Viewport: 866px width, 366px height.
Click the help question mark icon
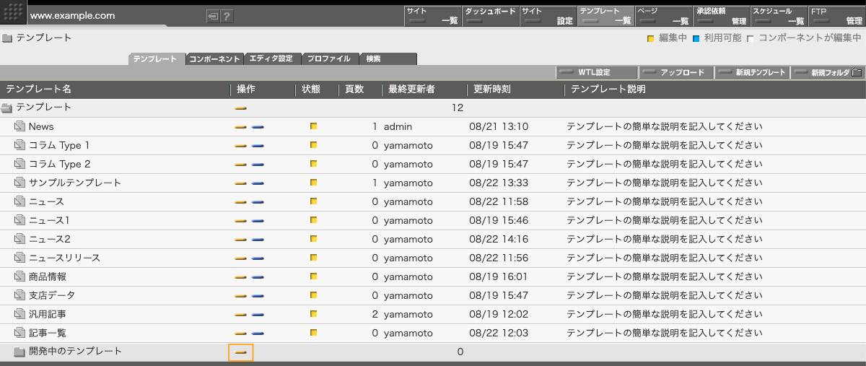pyautogui.click(x=227, y=16)
